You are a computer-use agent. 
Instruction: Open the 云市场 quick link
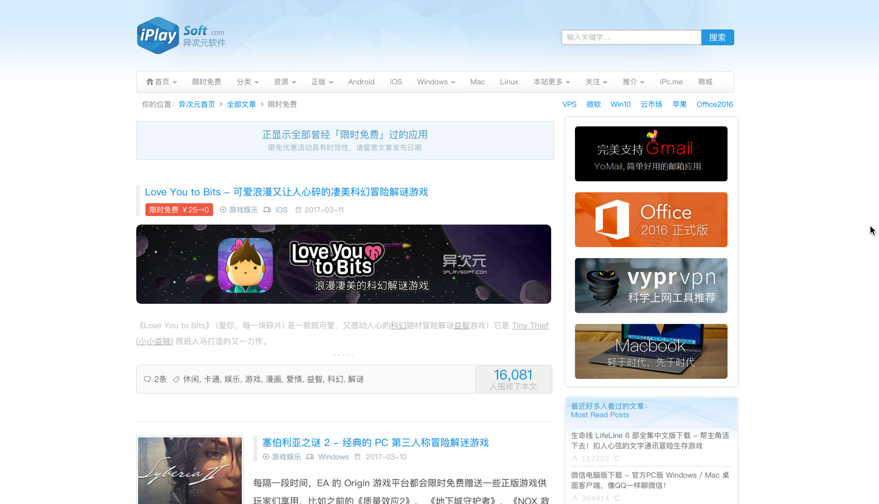651,104
